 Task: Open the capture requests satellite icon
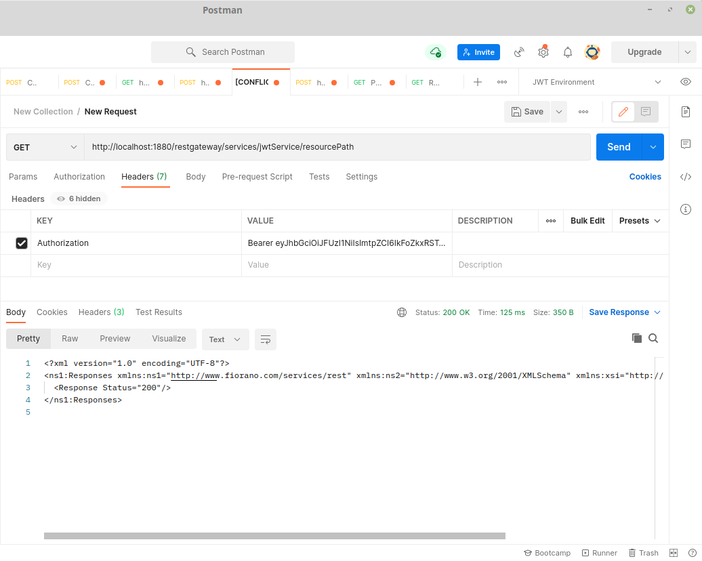pos(519,52)
